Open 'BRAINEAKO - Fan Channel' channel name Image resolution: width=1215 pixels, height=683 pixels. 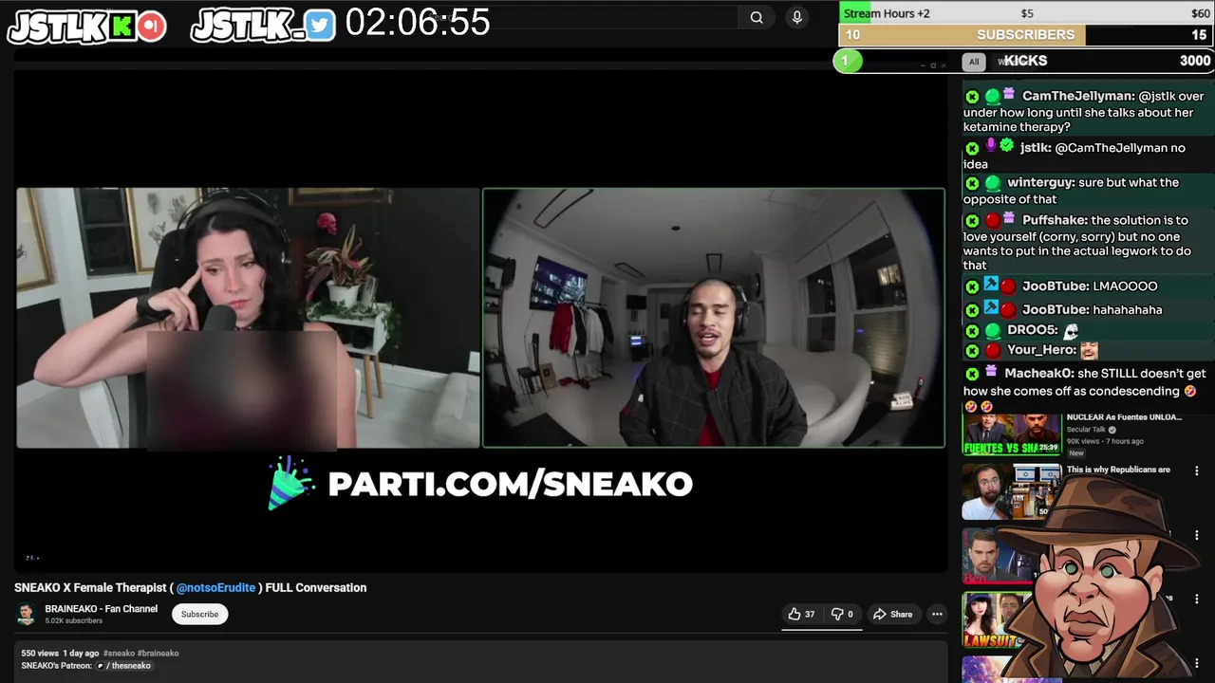[101, 609]
